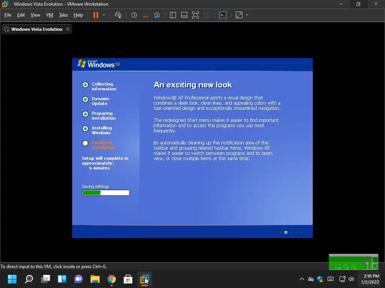Click the Collecting information step indicator
This screenshot has height=288, width=385.
85,85
